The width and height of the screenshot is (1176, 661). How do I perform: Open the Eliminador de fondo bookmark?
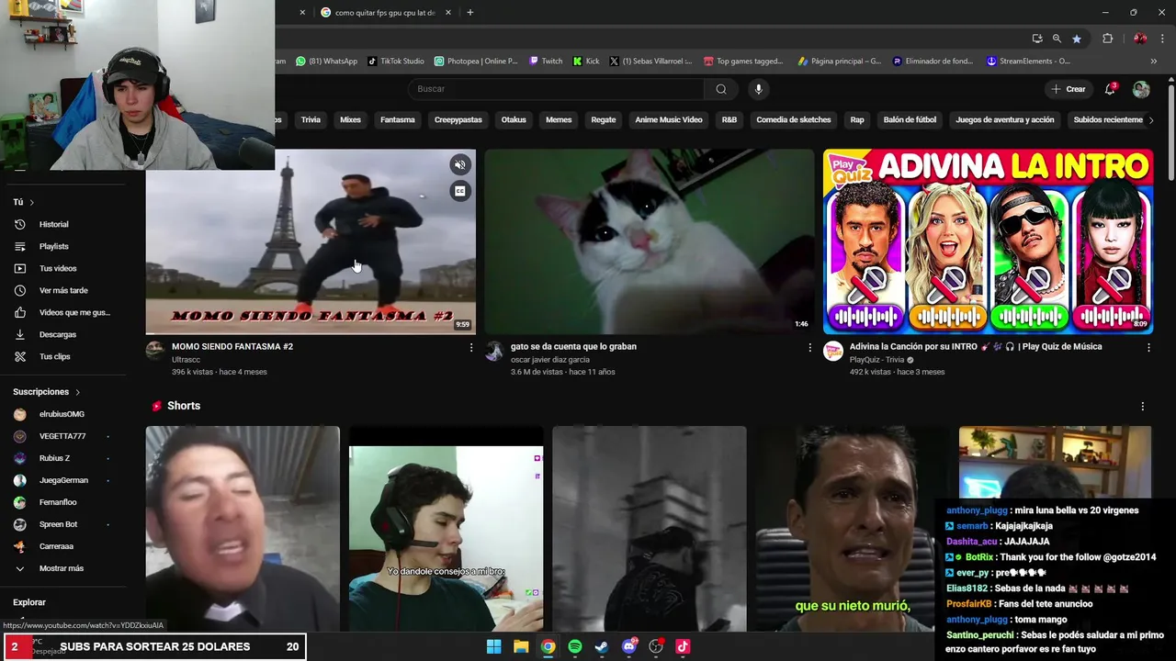pos(933,62)
